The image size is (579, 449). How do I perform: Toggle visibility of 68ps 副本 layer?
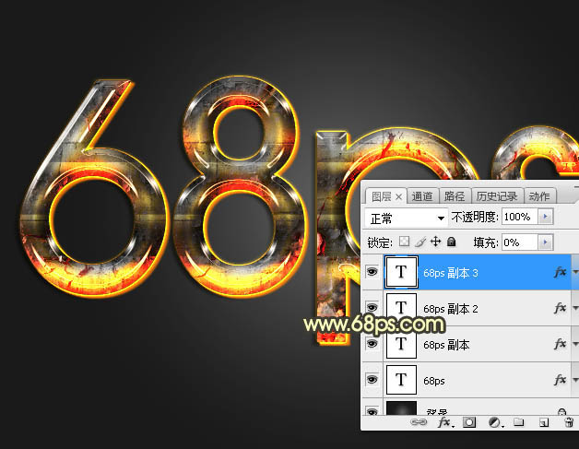click(372, 343)
